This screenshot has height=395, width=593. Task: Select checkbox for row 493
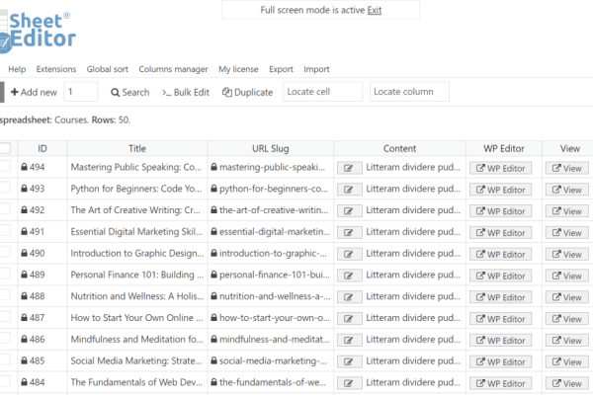click(5, 188)
